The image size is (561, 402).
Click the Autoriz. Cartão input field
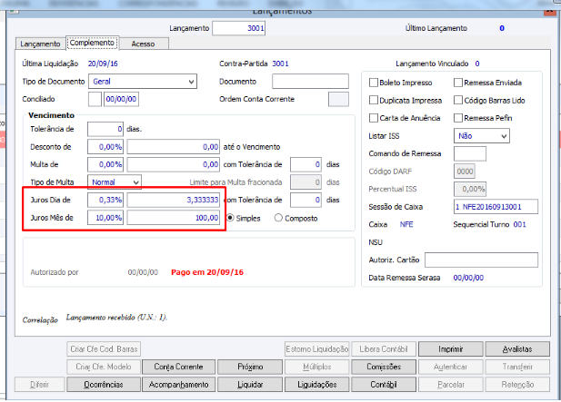[481, 260]
